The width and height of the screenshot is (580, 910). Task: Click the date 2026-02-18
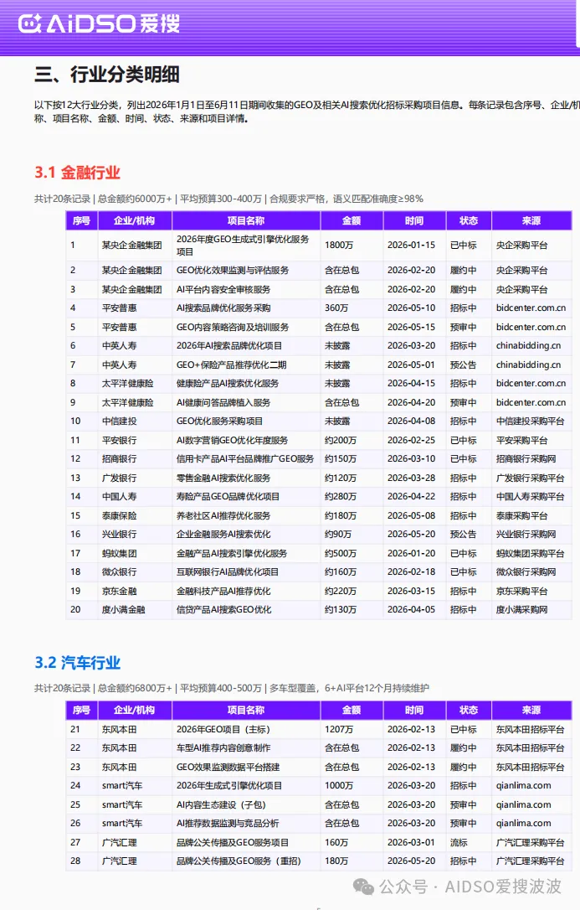coord(412,571)
